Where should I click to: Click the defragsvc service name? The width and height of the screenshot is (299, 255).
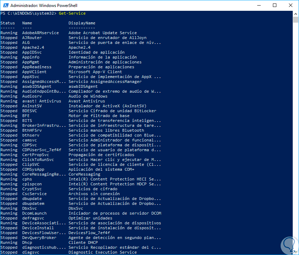(33, 218)
